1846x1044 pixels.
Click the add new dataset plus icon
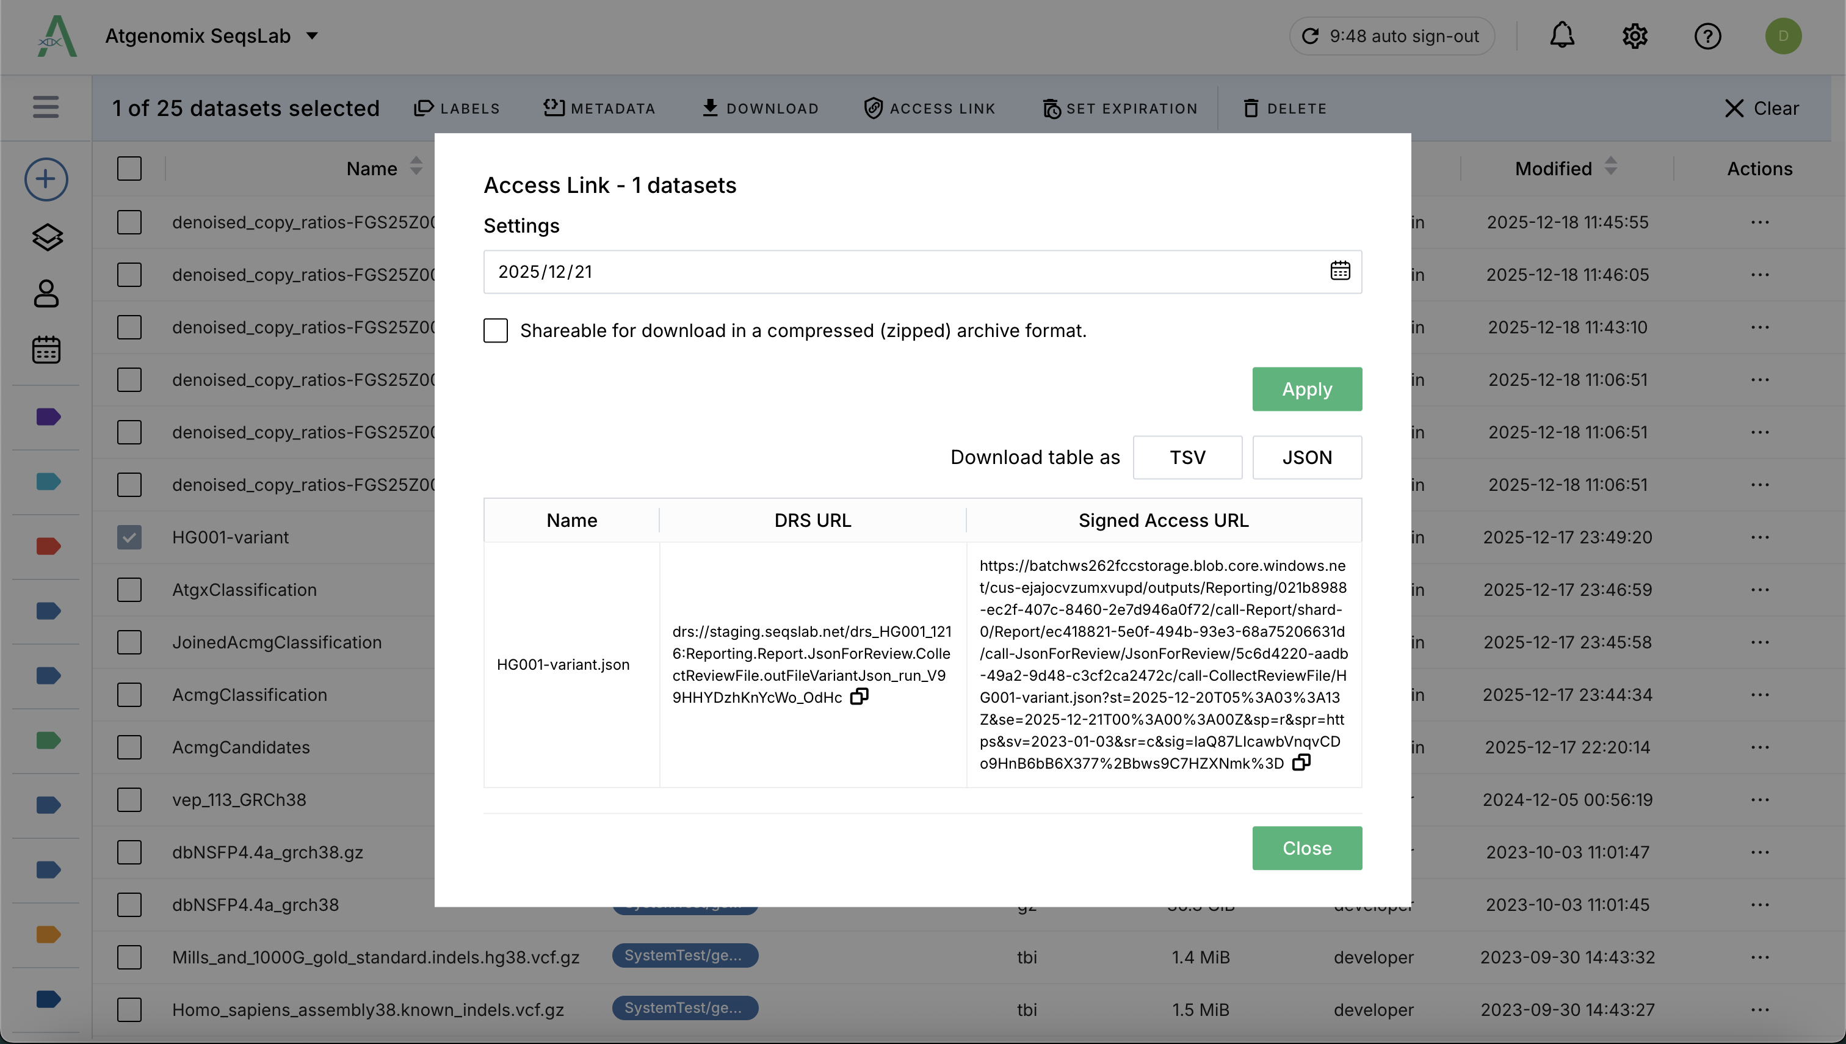point(46,178)
